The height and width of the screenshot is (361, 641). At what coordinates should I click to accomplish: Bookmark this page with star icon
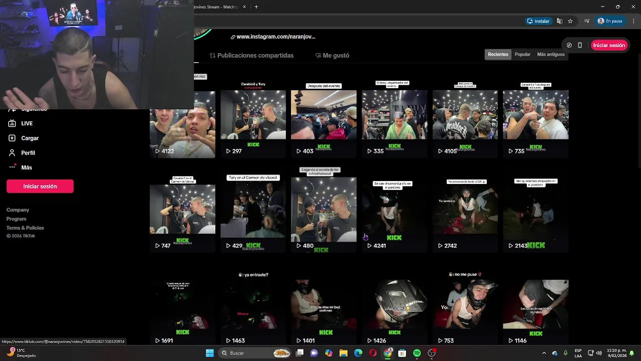(570, 21)
